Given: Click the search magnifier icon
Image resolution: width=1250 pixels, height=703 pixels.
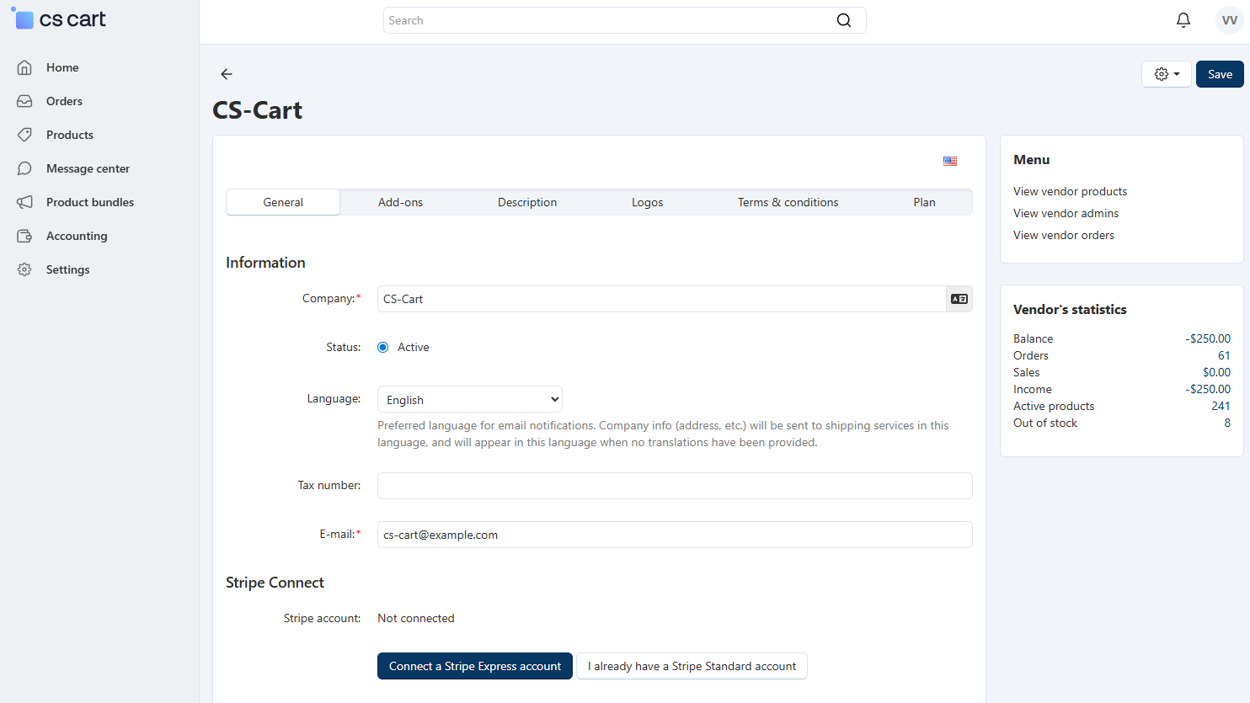Looking at the screenshot, I should (x=844, y=20).
